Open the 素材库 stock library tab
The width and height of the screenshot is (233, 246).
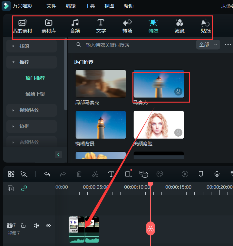tap(49, 26)
